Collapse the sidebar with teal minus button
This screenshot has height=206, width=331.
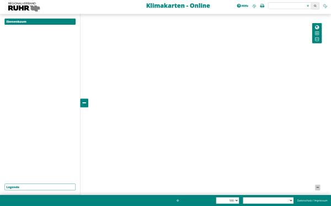tap(84, 103)
